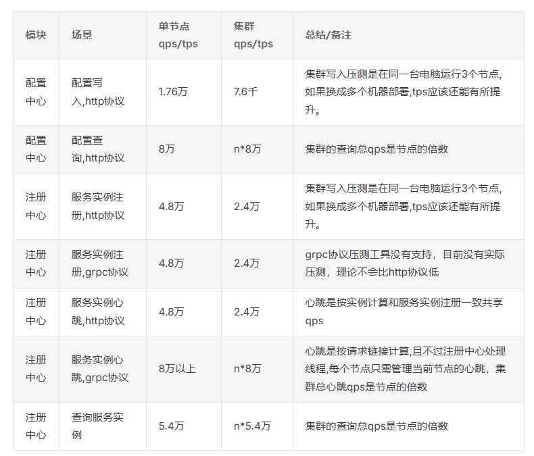The height and width of the screenshot is (456, 534).
Task: Click the n*5.4万 cluster value cell
Action: coord(252,426)
